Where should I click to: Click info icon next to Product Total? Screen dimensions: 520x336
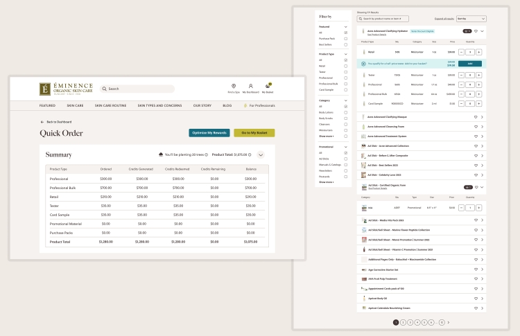[x=250, y=154]
